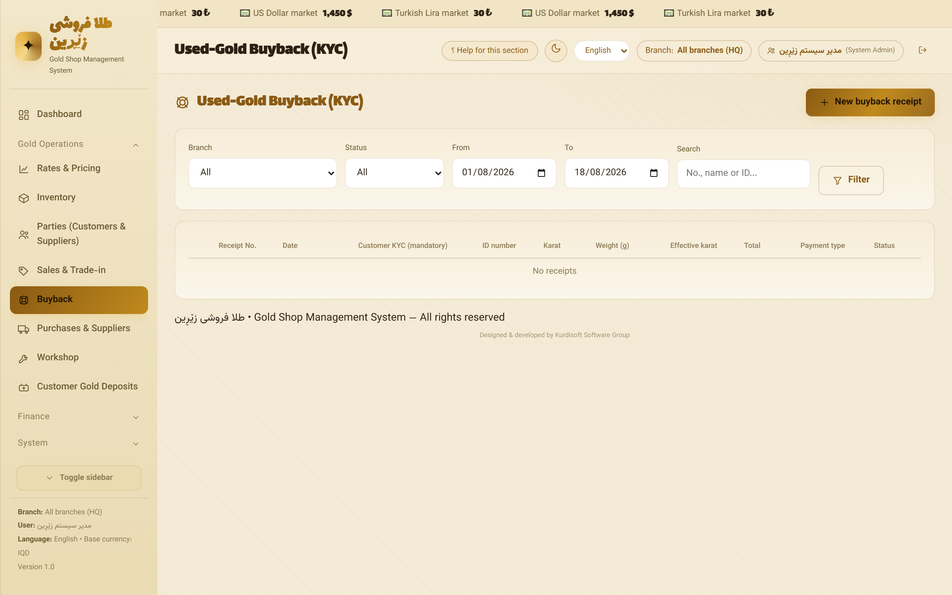Click the From date field 01/08/2026
The image size is (952, 595).
[x=504, y=173]
